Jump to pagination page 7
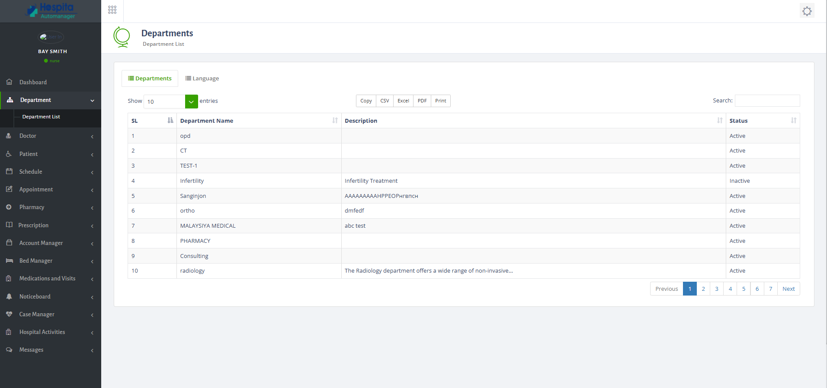This screenshot has width=827, height=388. [770, 289]
